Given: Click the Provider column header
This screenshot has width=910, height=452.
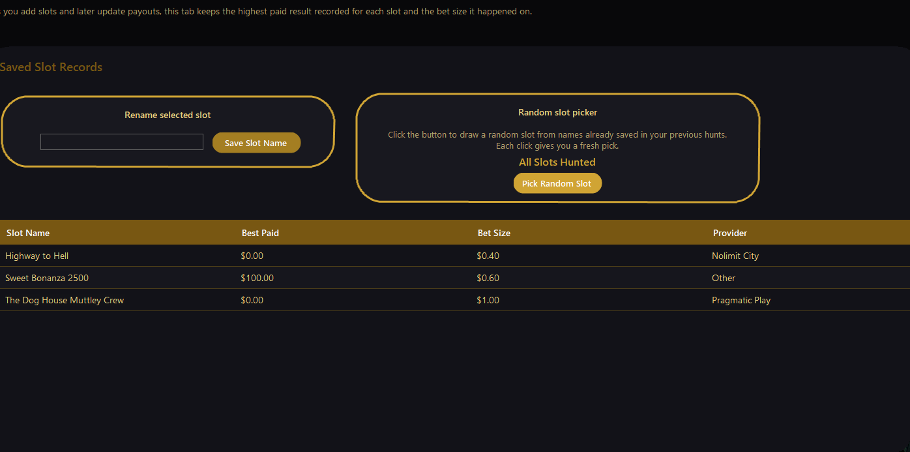Looking at the screenshot, I should tap(729, 232).
